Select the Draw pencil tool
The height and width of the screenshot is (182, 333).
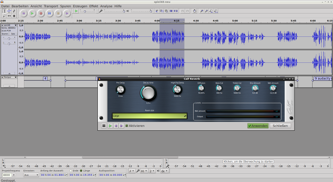14,11
